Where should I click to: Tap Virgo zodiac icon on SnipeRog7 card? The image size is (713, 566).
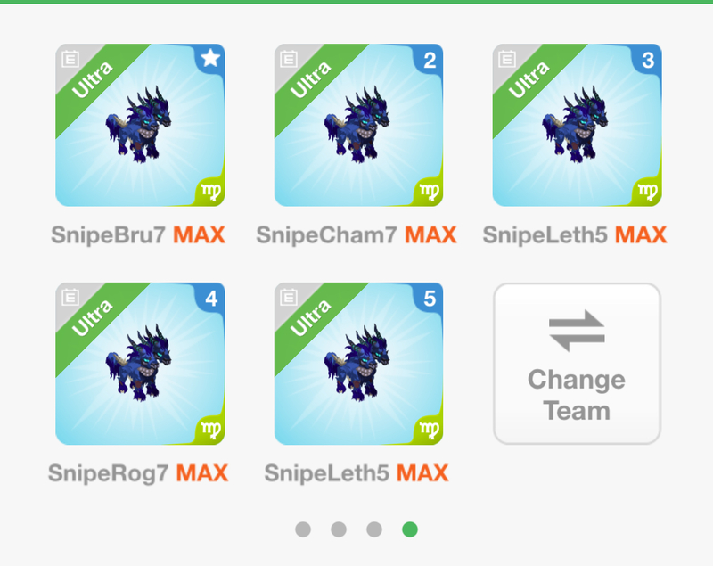[x=210, y=429]
